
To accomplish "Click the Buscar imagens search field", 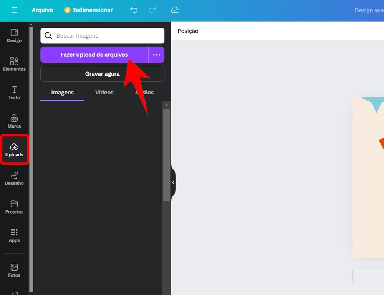I will pos(102,35).
